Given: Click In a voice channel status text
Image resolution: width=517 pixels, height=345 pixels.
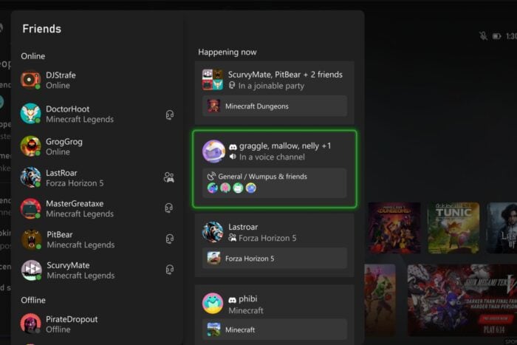Looking at the screenshot, I should point(272,157).
